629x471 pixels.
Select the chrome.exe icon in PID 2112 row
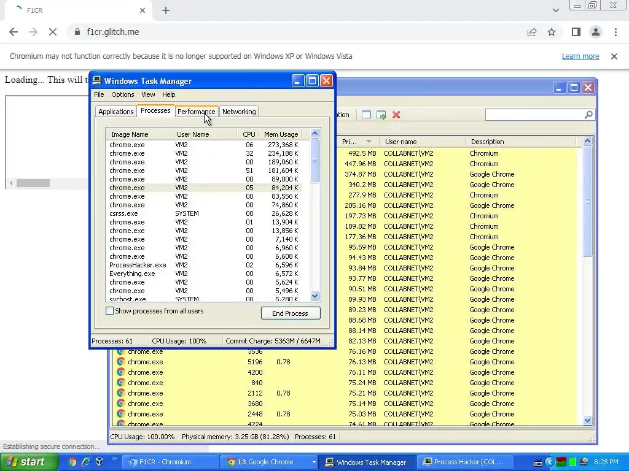[120, 393]
